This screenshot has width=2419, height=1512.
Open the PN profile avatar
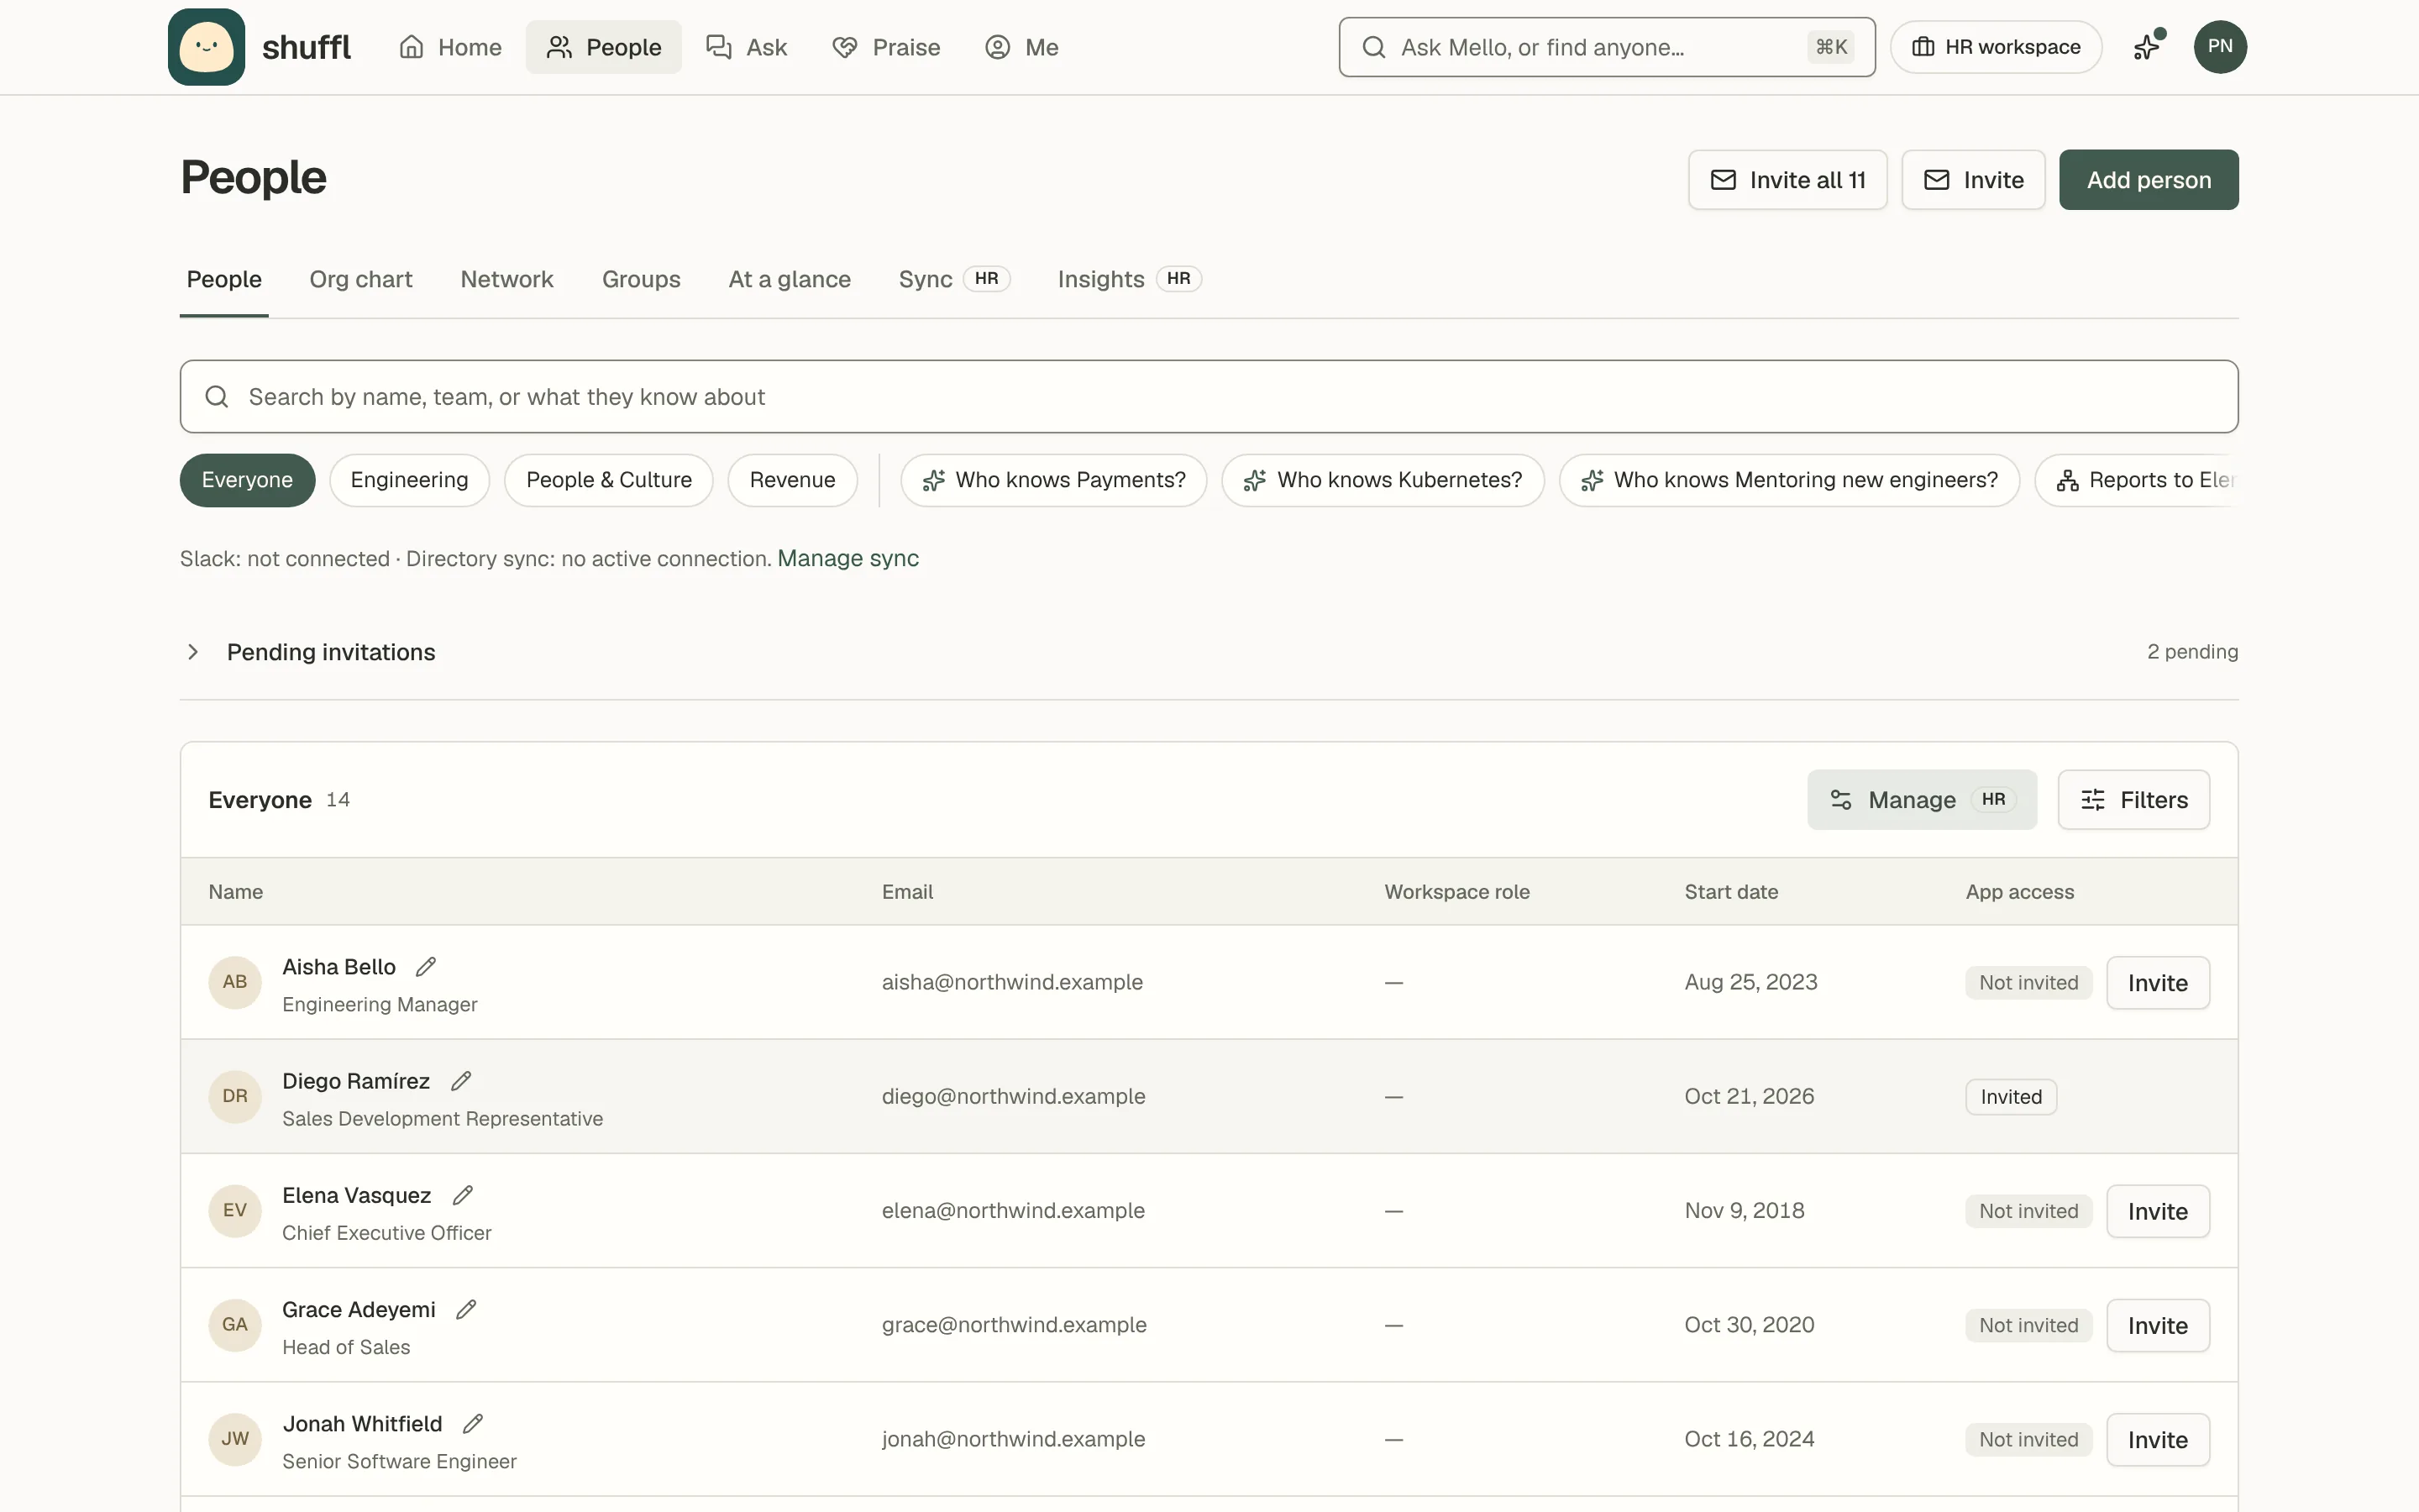pos(2220,47)
